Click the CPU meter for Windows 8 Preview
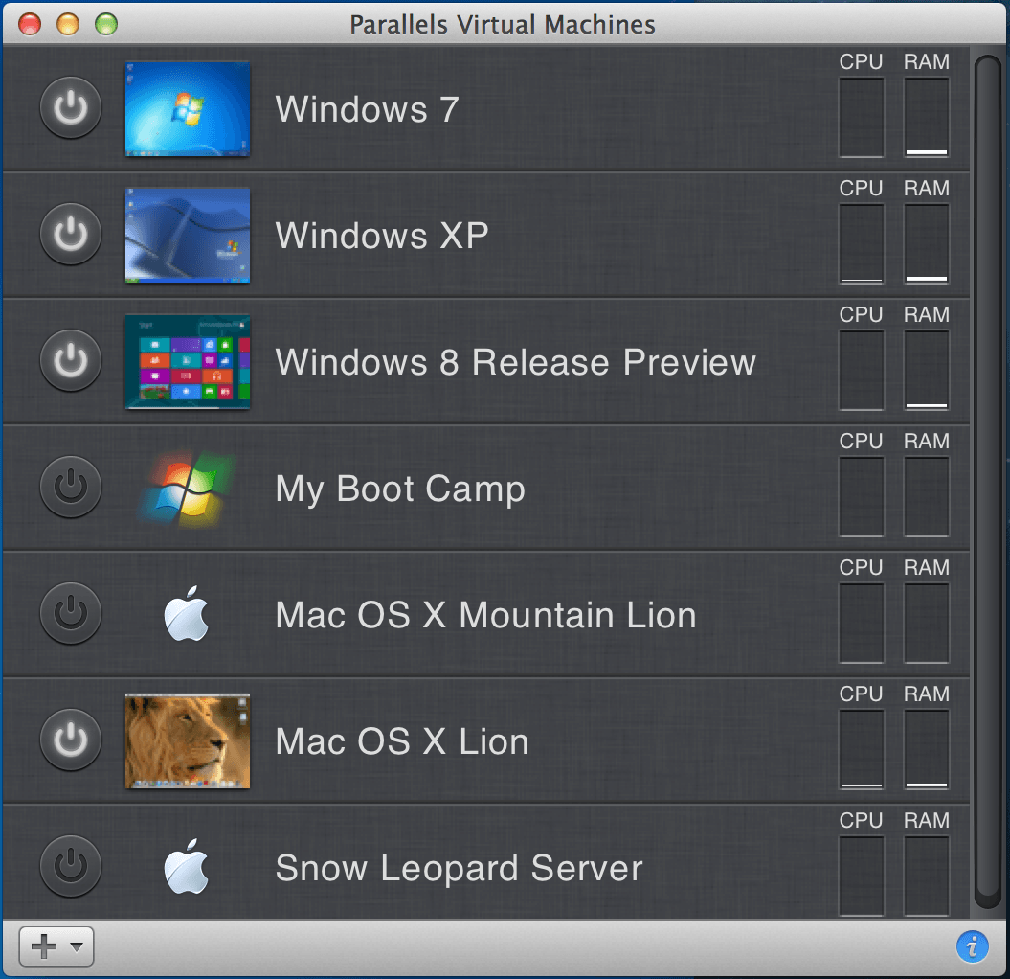This screenshot has width=1010, height=979. [x=862, y=370]
